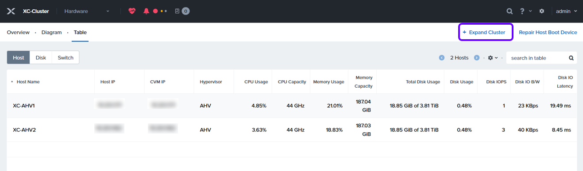Open the tasks checklist icon
This screenshot has width=583, height=171.
(177, 11)
